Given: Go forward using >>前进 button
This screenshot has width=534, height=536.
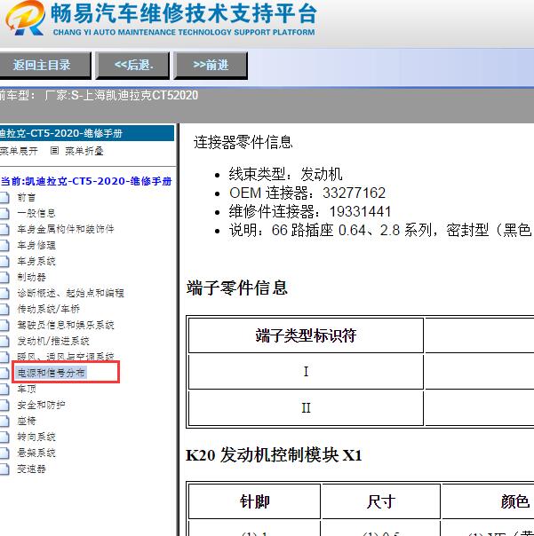Looking at the screenshot, I should (211, 66).
